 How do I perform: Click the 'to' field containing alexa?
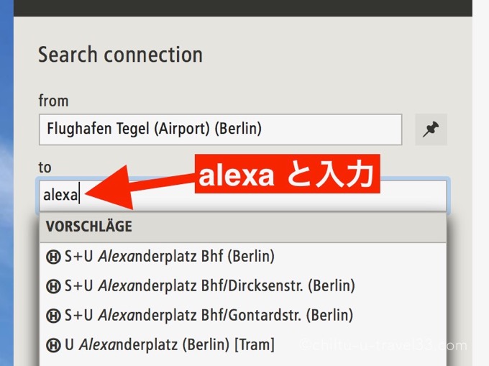click(x=243, y=196)
